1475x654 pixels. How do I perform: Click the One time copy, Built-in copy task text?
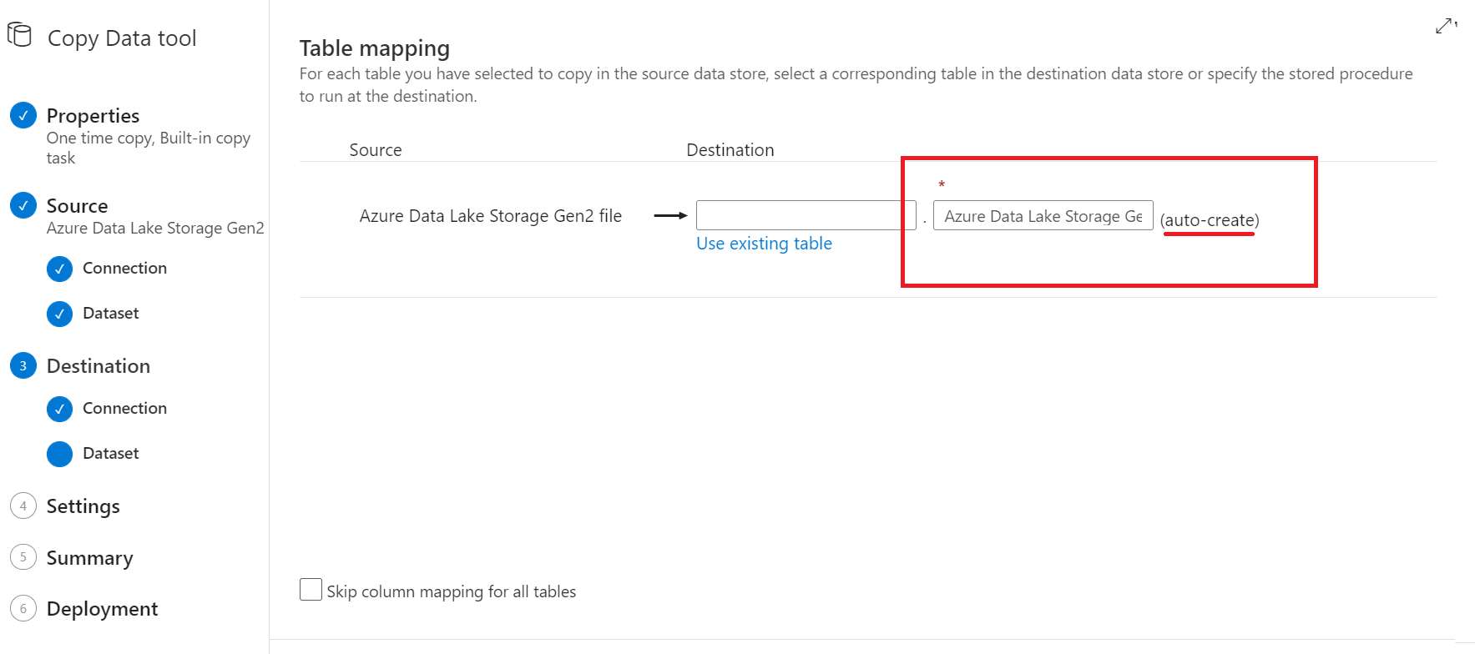coord(149,148)
